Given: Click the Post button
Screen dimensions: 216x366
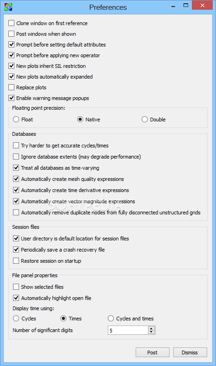Looking at the screenshot, I should 152,353.
